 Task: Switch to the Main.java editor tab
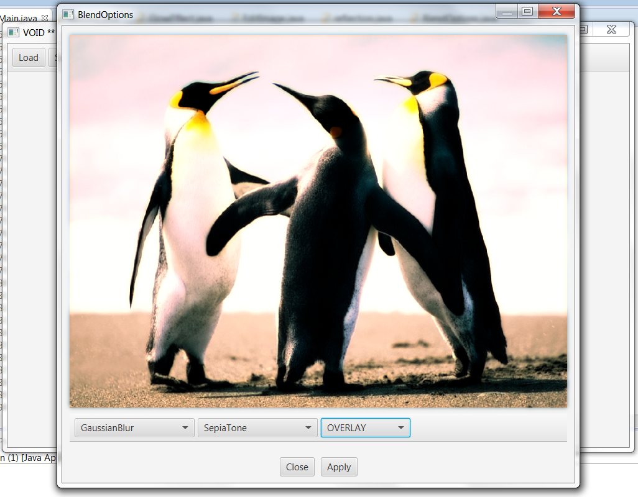click(19, 18)
